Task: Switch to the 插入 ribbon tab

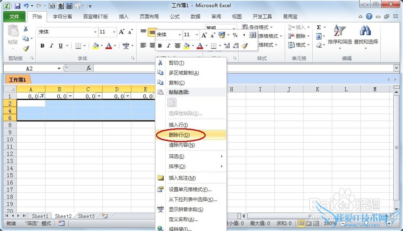Action: [124, 17]
